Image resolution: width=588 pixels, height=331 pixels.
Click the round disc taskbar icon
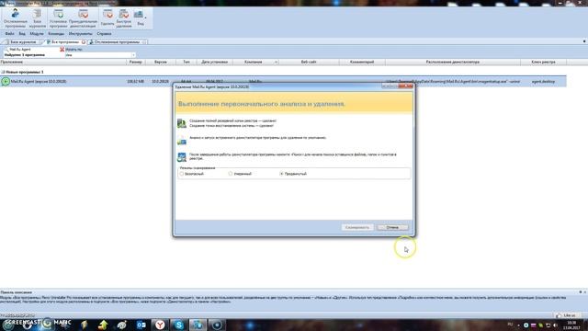(x=217, y=325)
